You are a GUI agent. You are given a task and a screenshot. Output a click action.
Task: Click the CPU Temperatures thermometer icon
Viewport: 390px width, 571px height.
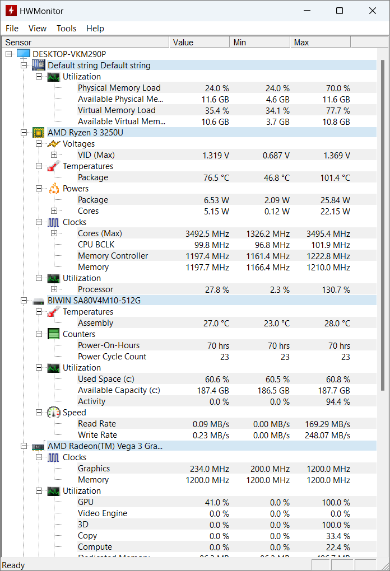coord(54,166)
